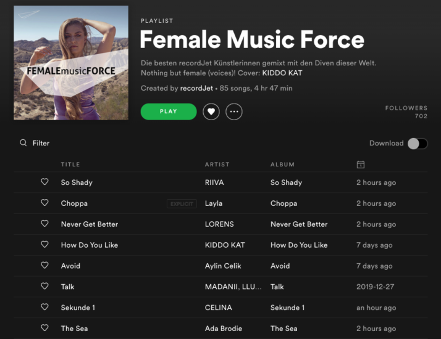Click the '85 songs, 4 hr 47 min' text

click(256, 88)
